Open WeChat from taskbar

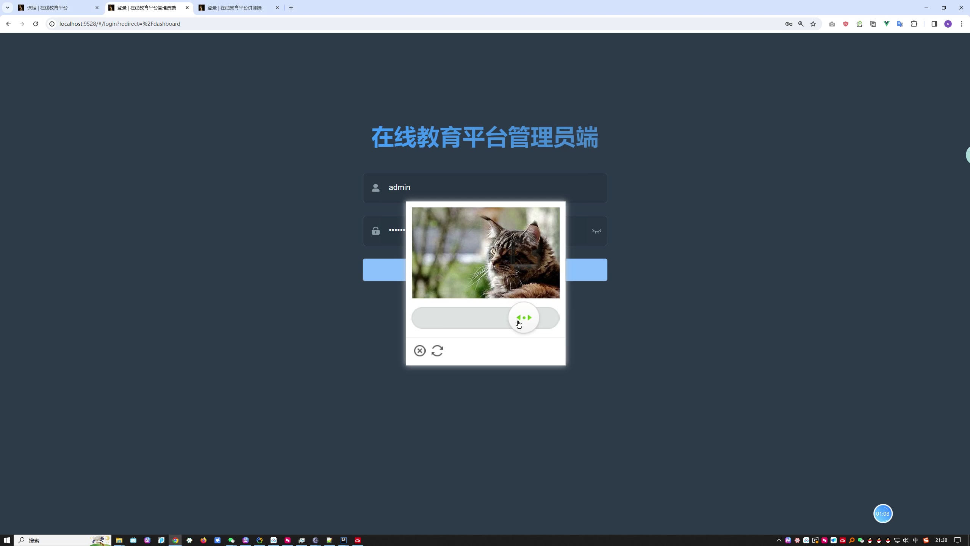click(232, 540)
